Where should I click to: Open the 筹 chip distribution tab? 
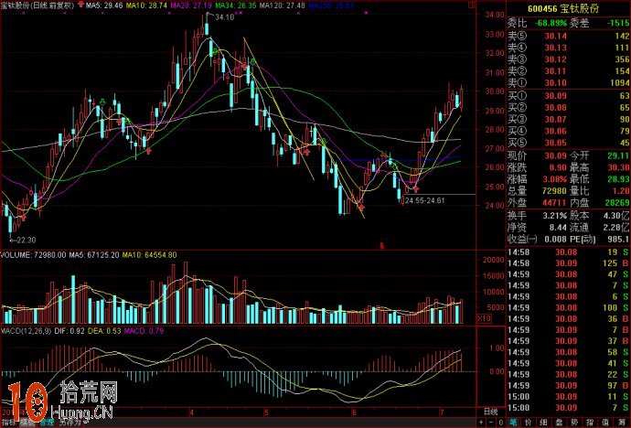point(621,423)
